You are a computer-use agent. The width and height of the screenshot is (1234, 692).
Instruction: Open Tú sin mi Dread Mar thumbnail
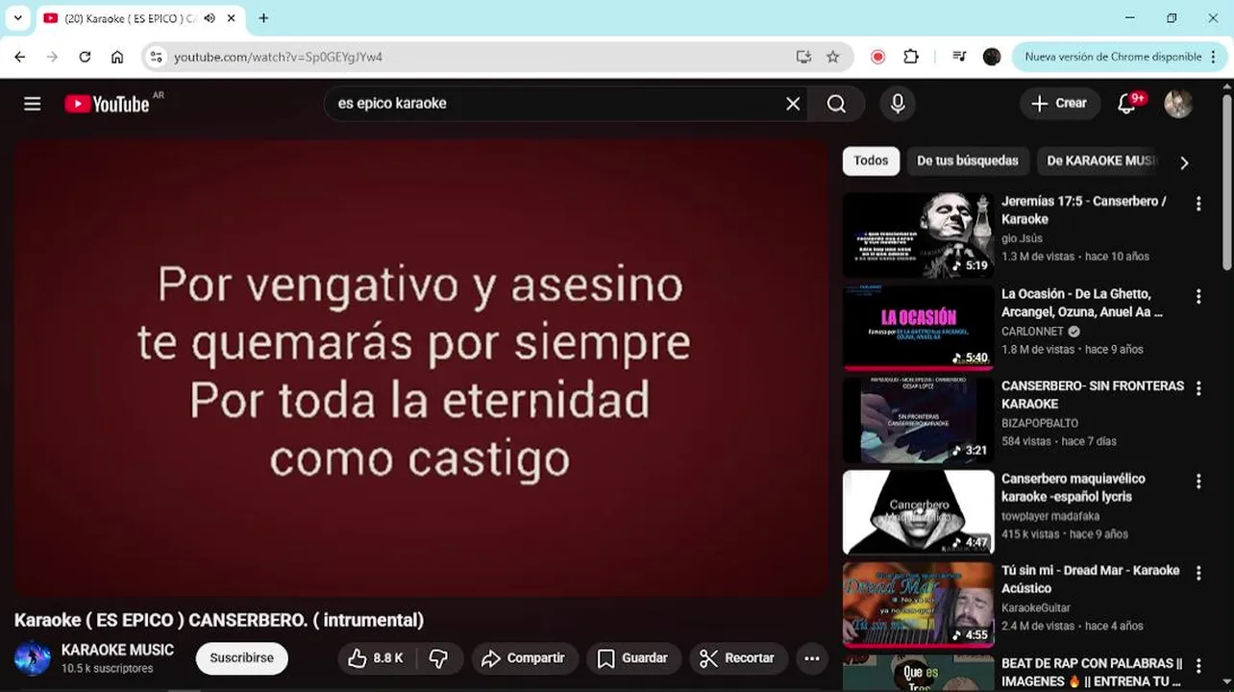tap(919, 605)
